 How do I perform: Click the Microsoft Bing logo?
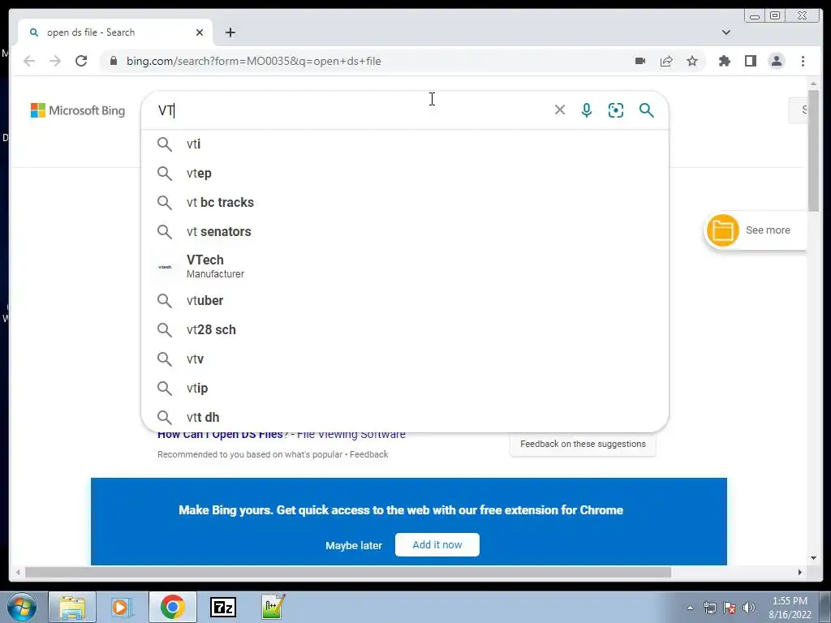click(78, 110)
